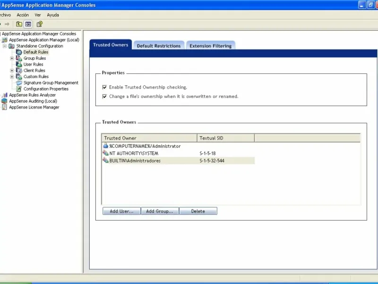
Task: Select the BUILTIN\Administradores row
Action: tap(179, 160)
